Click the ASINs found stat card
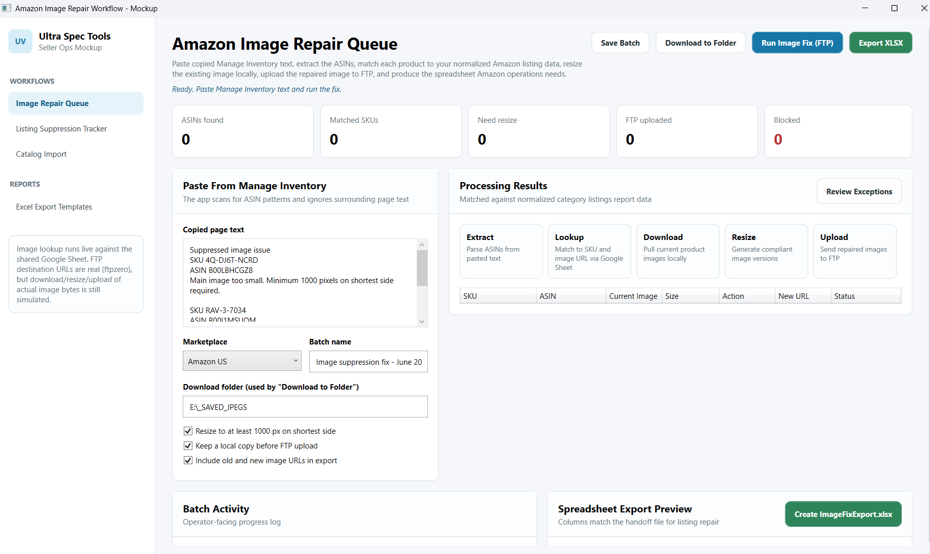Screen dimensions: 930x554 243,131
